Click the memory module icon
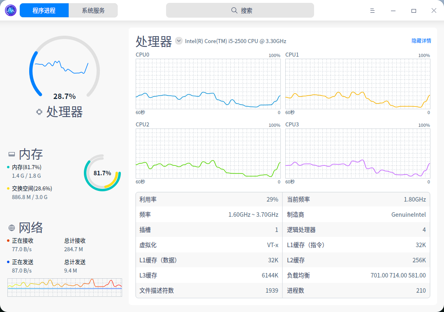The width and height of the screenshot is (444, 312). [12, 155]
